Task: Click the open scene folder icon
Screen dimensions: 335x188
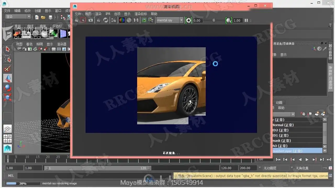Action: (x=43, y=17)
